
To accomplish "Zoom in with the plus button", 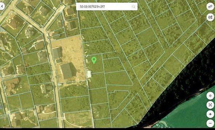I will [x=210, y=114].
